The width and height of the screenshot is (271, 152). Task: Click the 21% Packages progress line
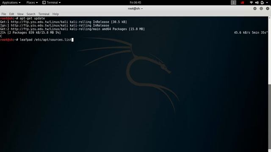(x=30, y=33)
